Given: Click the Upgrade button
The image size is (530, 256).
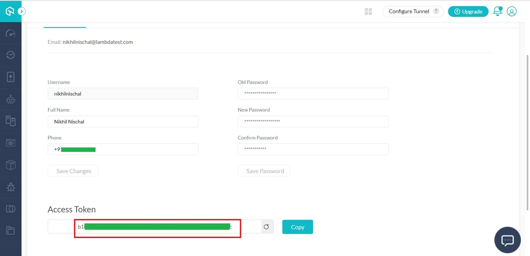Looking at the screenshot, I should (x=468, y=11).
